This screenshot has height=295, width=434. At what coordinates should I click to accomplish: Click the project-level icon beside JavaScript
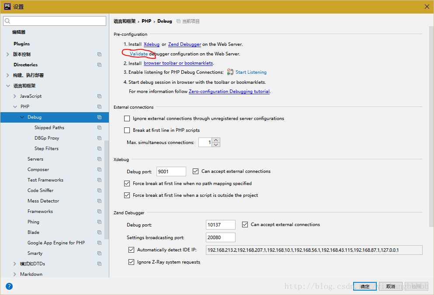pyautogui.click(x=99, y=96)
